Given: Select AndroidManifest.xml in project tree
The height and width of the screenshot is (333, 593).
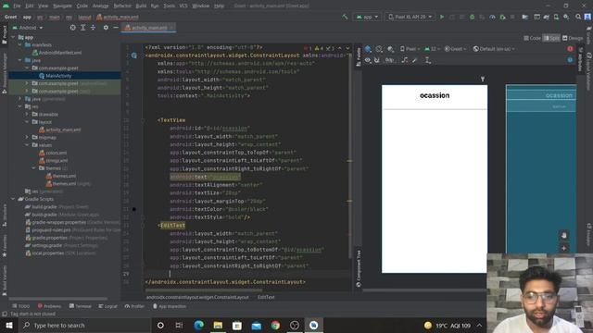Looking at the screenshot, I should [x=57, y=53].
